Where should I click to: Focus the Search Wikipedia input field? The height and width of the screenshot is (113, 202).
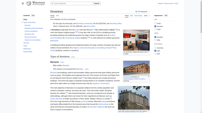point(72,3)
